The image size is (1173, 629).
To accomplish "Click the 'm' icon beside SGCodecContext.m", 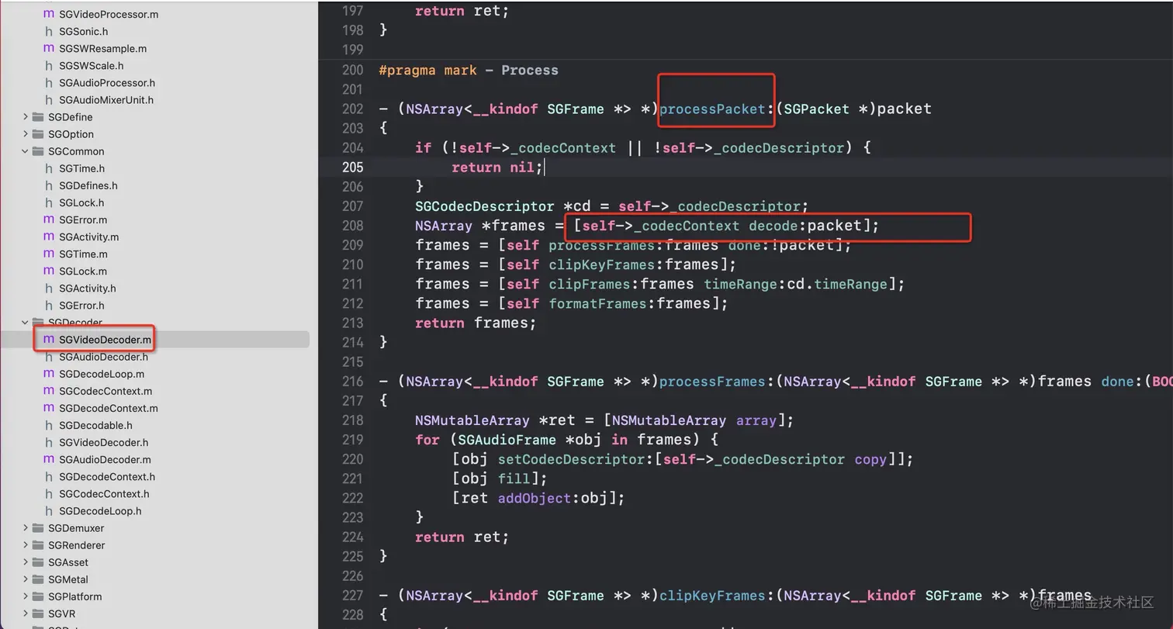I will tap(49, 391).
